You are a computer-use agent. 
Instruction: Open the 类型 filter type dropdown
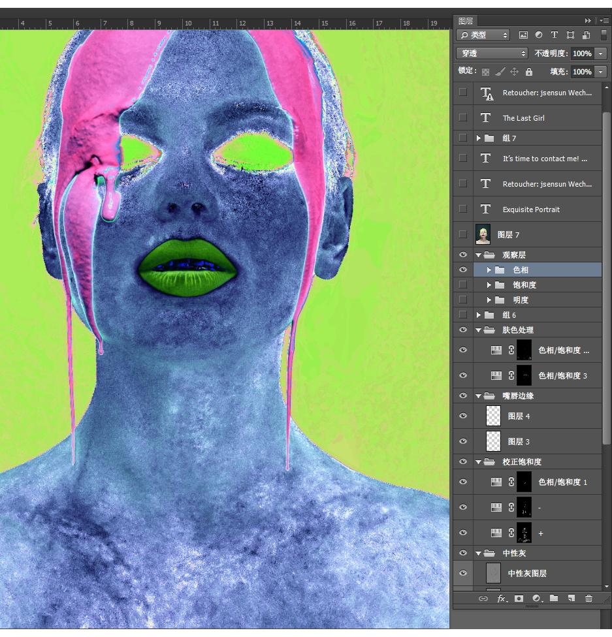[483, 35]
